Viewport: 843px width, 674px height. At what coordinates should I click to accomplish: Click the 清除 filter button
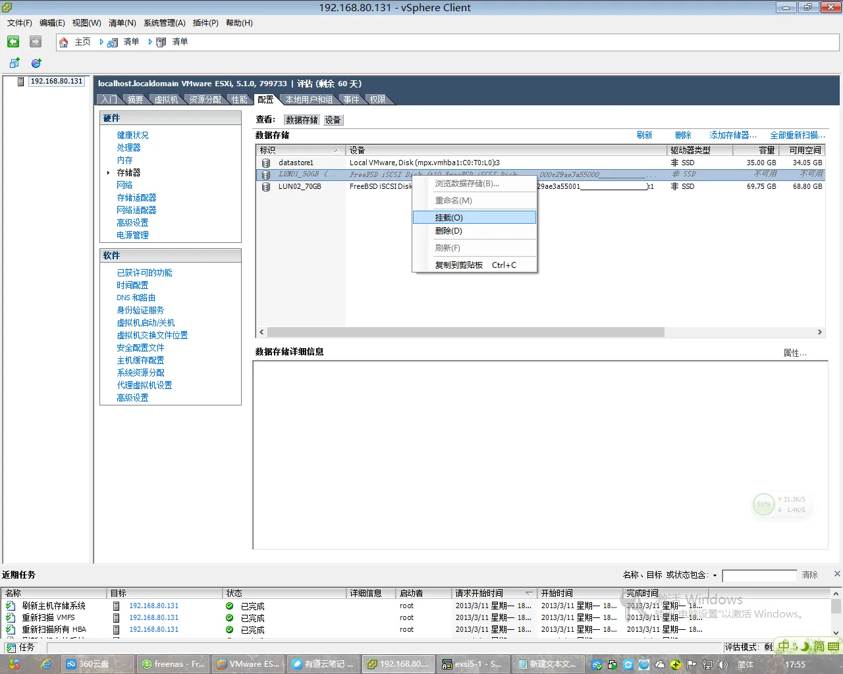(809, 575)
